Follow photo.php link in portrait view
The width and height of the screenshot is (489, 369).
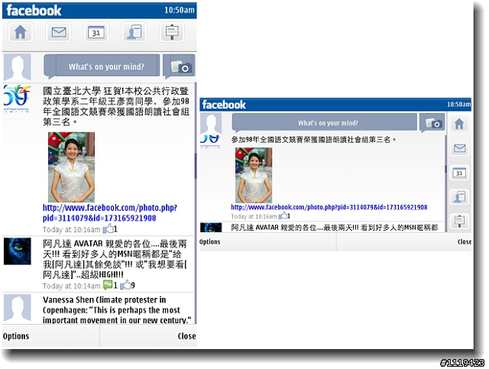(110, 212)
